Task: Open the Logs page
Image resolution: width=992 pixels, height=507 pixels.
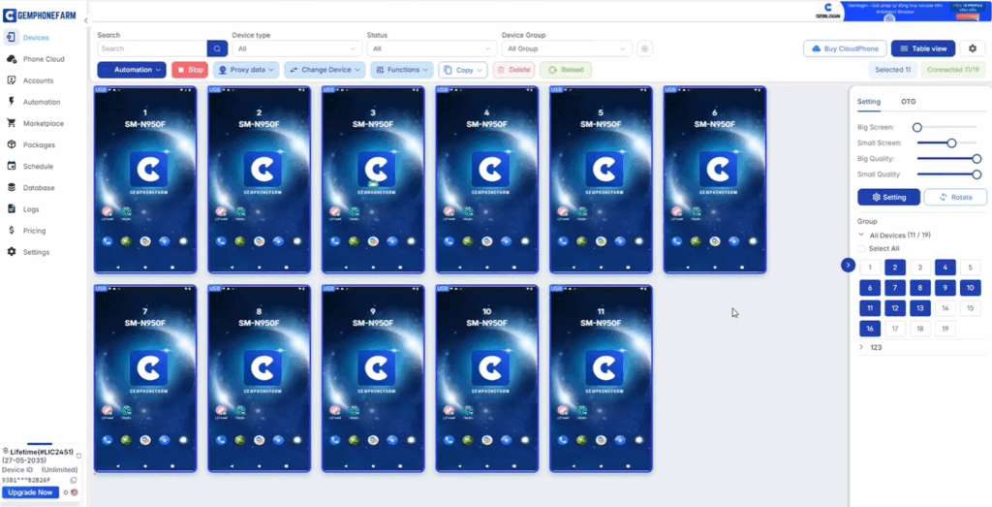Action: [31, 209]
